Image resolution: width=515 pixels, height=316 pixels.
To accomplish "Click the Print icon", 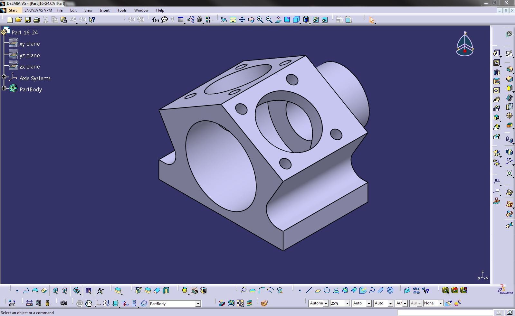I will 36,20.
